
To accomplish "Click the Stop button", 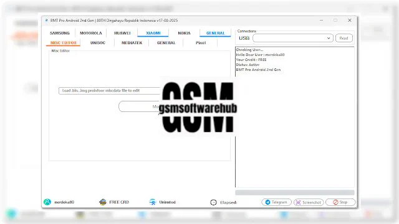I will [x=340, y=202].
